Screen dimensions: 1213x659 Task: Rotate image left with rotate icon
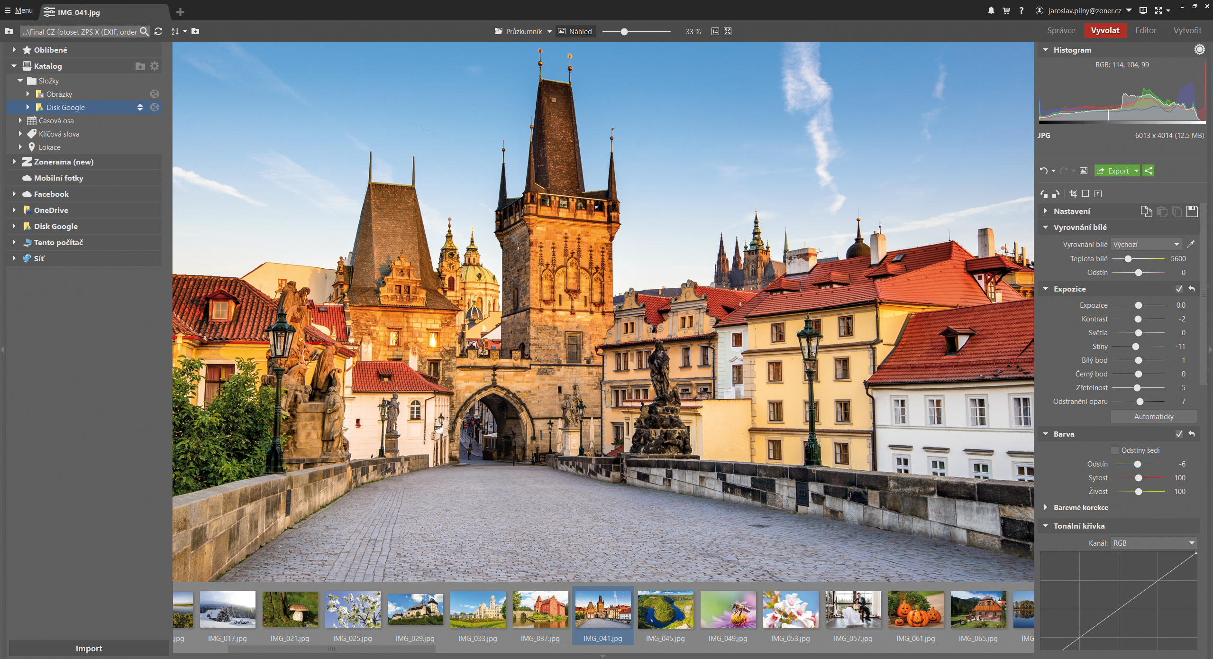(x=1044, y=193)
